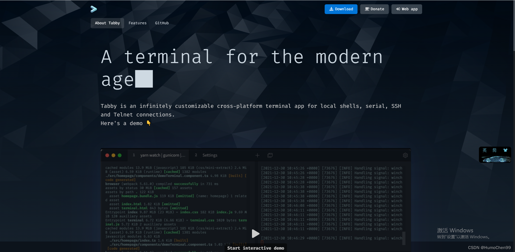Click the plus new-tab icon in demo terminal
Screen dimensions: 515x252
point(257,155)
